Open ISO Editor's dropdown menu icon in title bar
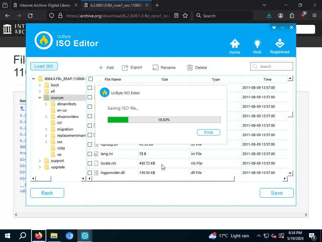Viewport: 322px width, 242px height. [274, 27]
